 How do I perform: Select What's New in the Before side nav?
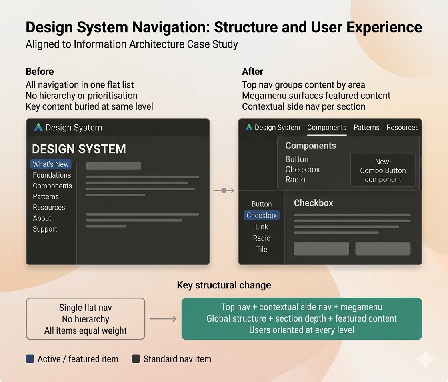(51, 164)
